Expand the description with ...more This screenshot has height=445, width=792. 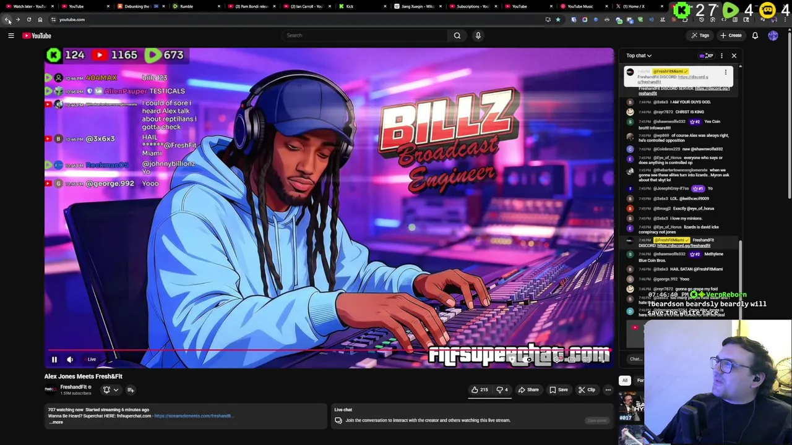(x=56, y=422)
